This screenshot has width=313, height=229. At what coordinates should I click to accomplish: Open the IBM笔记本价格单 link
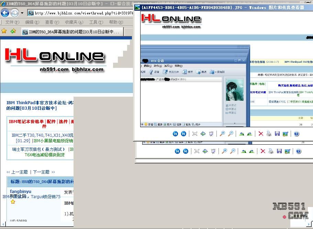(x=26, y=122)
